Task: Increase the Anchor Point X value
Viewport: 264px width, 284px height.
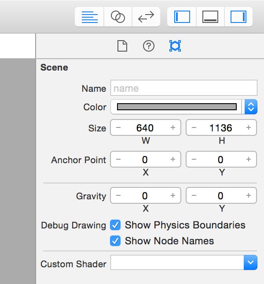Action: click(173, 159)
